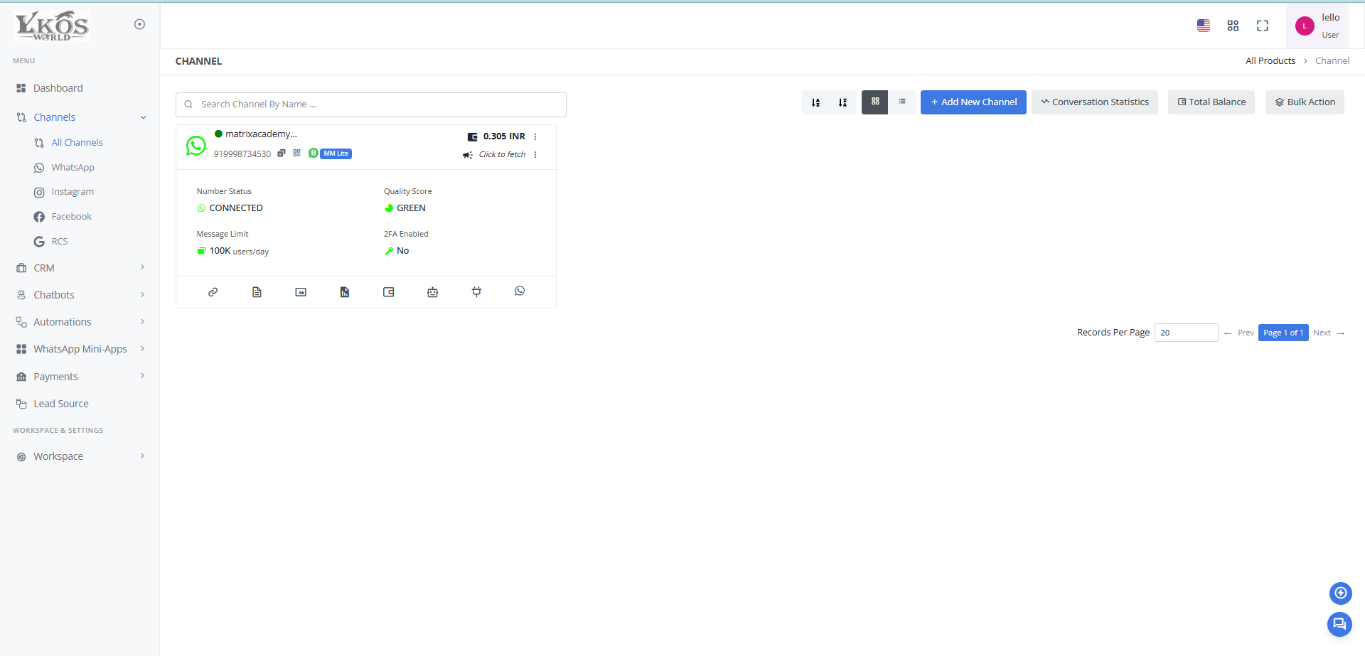Open the options menu beside Click to fetch
The height and width of the screenshot is (656, 1365).
pyautogui.click(x=535, y=155)
